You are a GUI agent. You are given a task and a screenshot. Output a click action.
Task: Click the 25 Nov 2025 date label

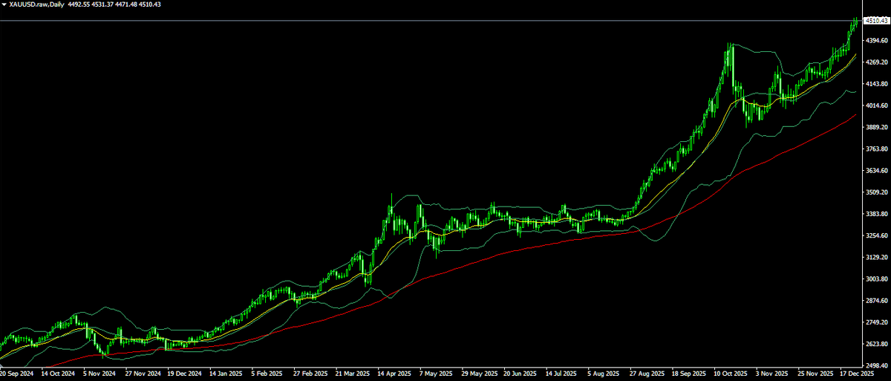(x=815, y=375)
